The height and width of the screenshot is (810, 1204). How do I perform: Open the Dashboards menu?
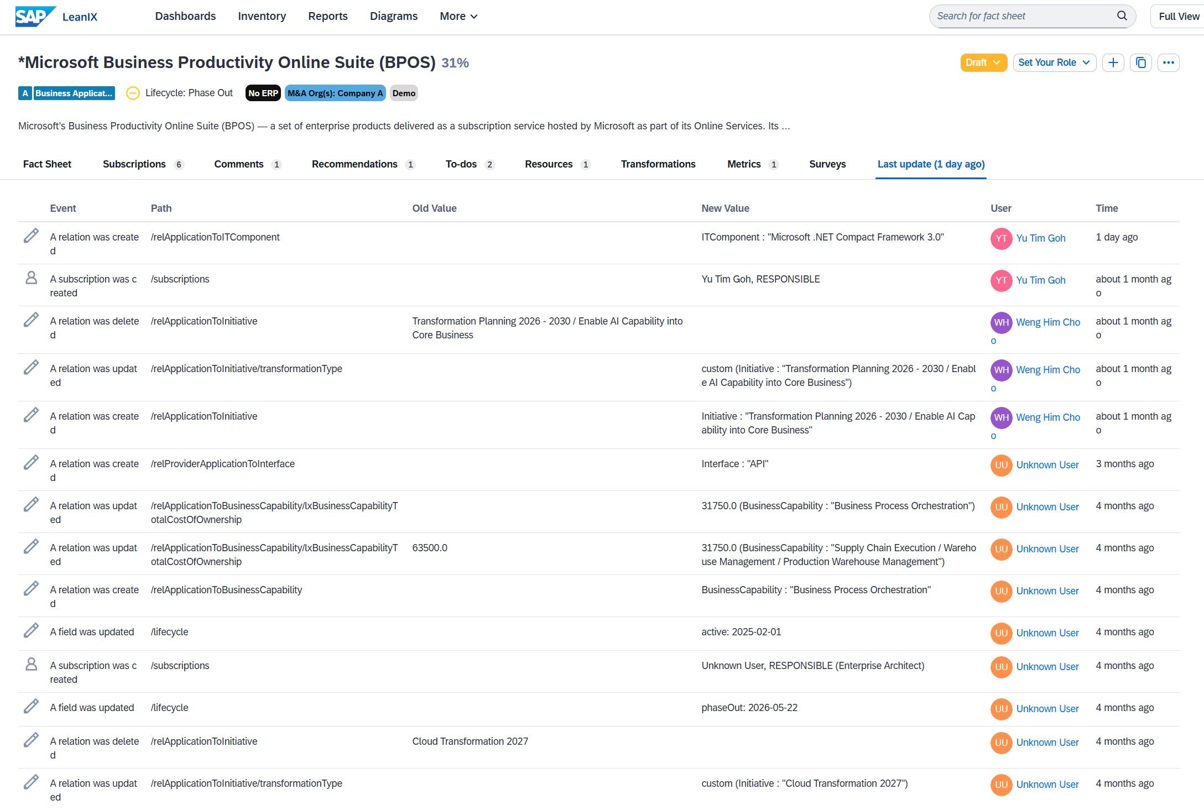click(185, 17)
